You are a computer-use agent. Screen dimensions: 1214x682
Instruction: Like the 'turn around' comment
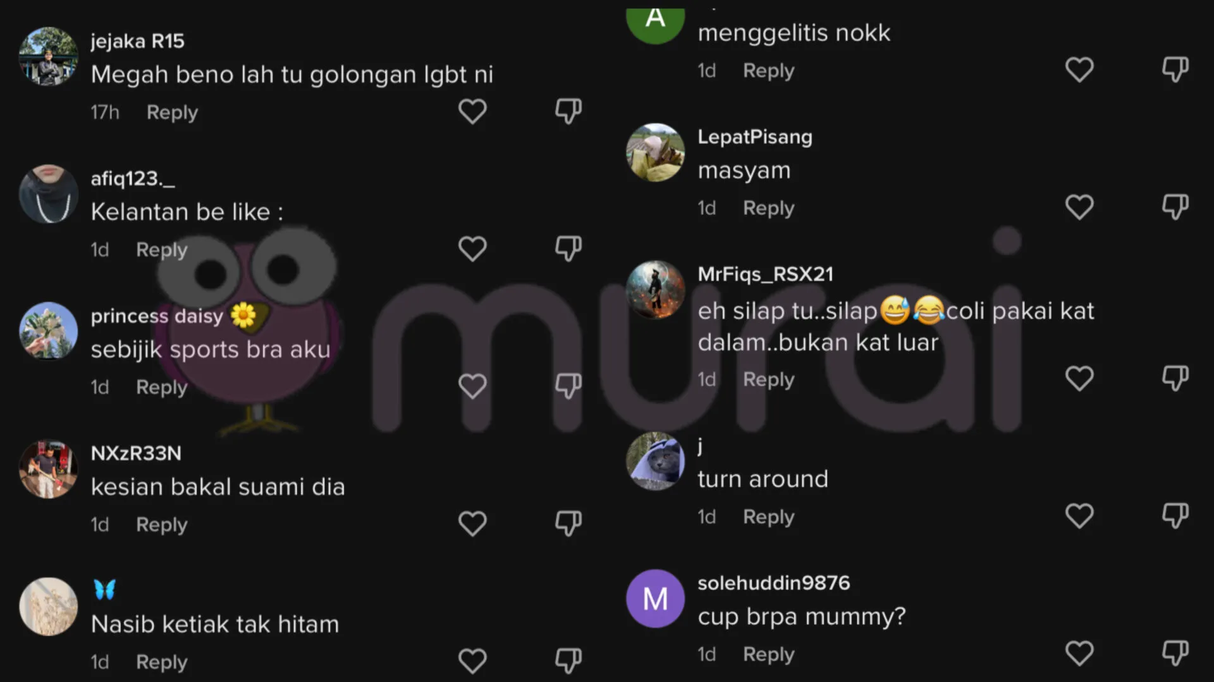click(1079, 516)
